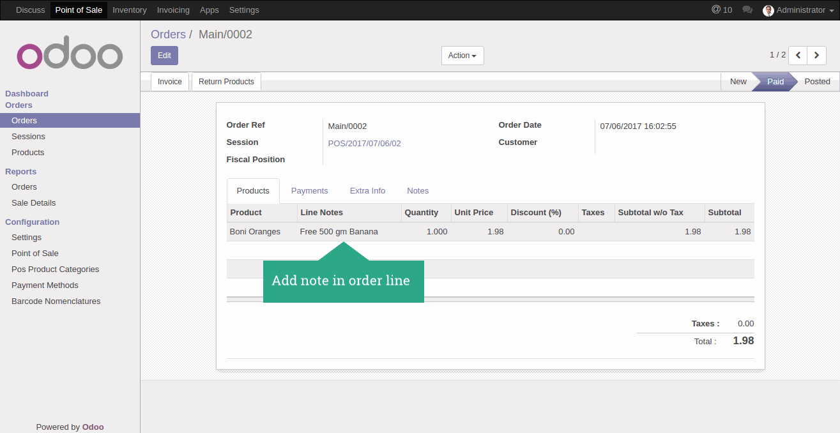Switch to the Payments tab
The height and width of the screenshot is (433, 840).
[x=310, y=191]
